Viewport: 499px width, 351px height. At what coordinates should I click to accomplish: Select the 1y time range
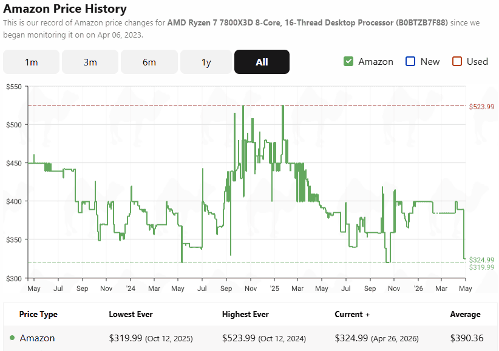[206, 62]
